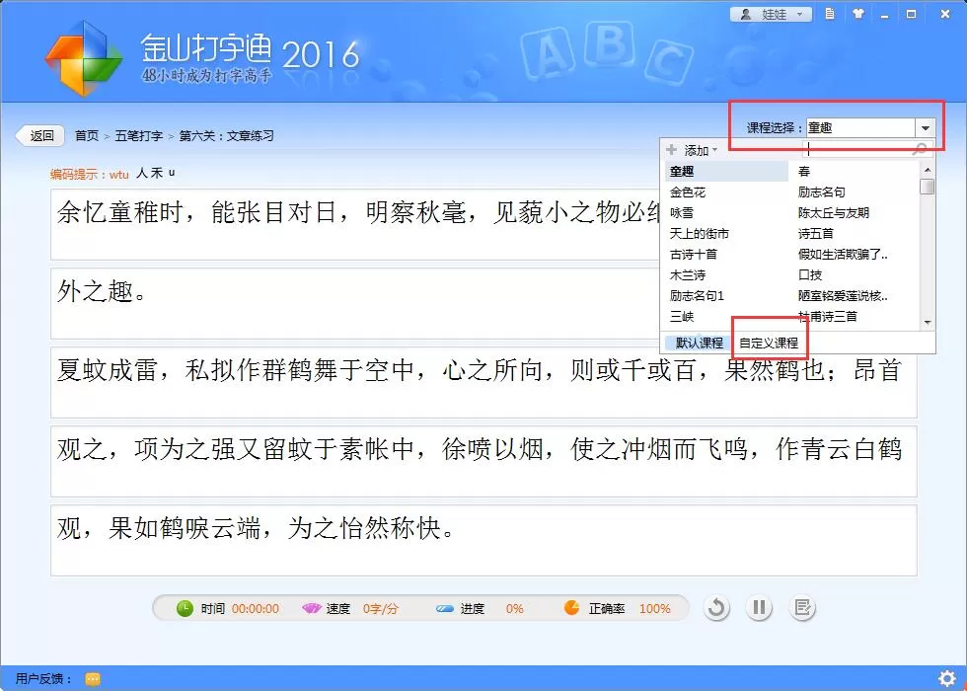Switch to 默认课程 tab
The image size is (967, 691).
699,344
